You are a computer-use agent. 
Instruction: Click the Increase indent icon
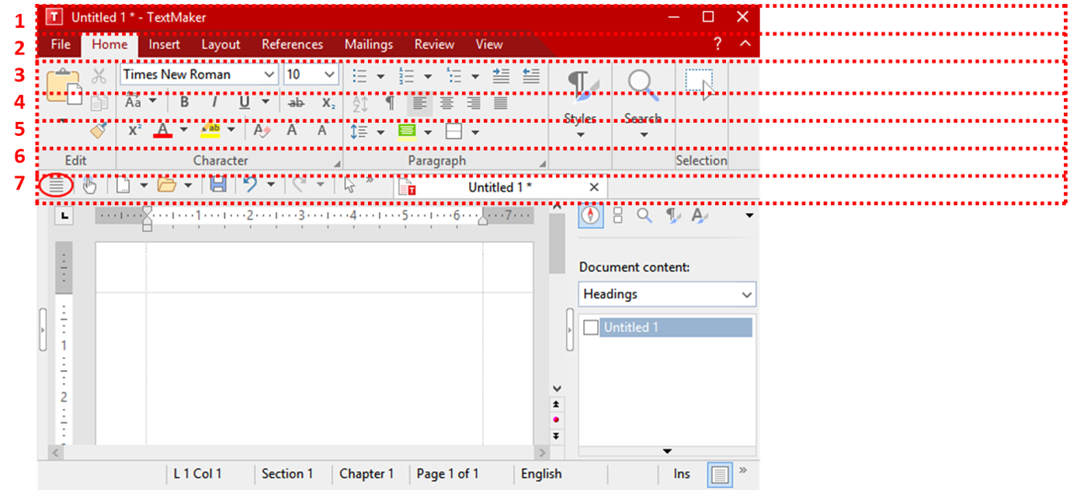pyautogui.click(x=501, y=75)
